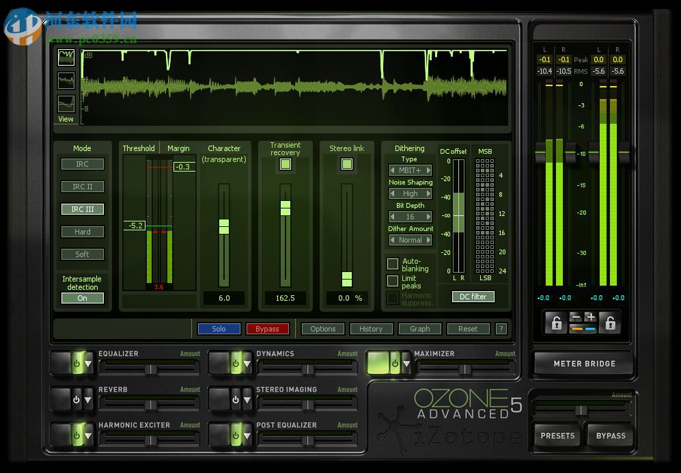Image resolution: width=681 pixels, height=473 pixels.
Task: Click the global BYPASS button beside PRESETS
Action: (x=611, y=435)
